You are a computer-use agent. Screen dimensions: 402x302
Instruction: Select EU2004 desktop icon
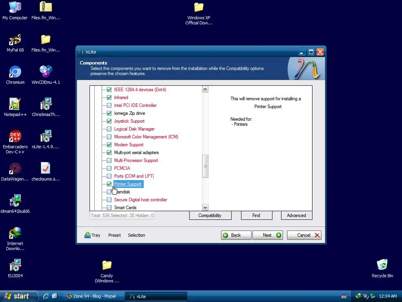pyautogui.click(x=15, y=268)
